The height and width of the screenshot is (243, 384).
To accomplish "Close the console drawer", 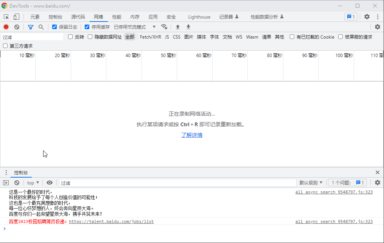I will coord(378,173).
